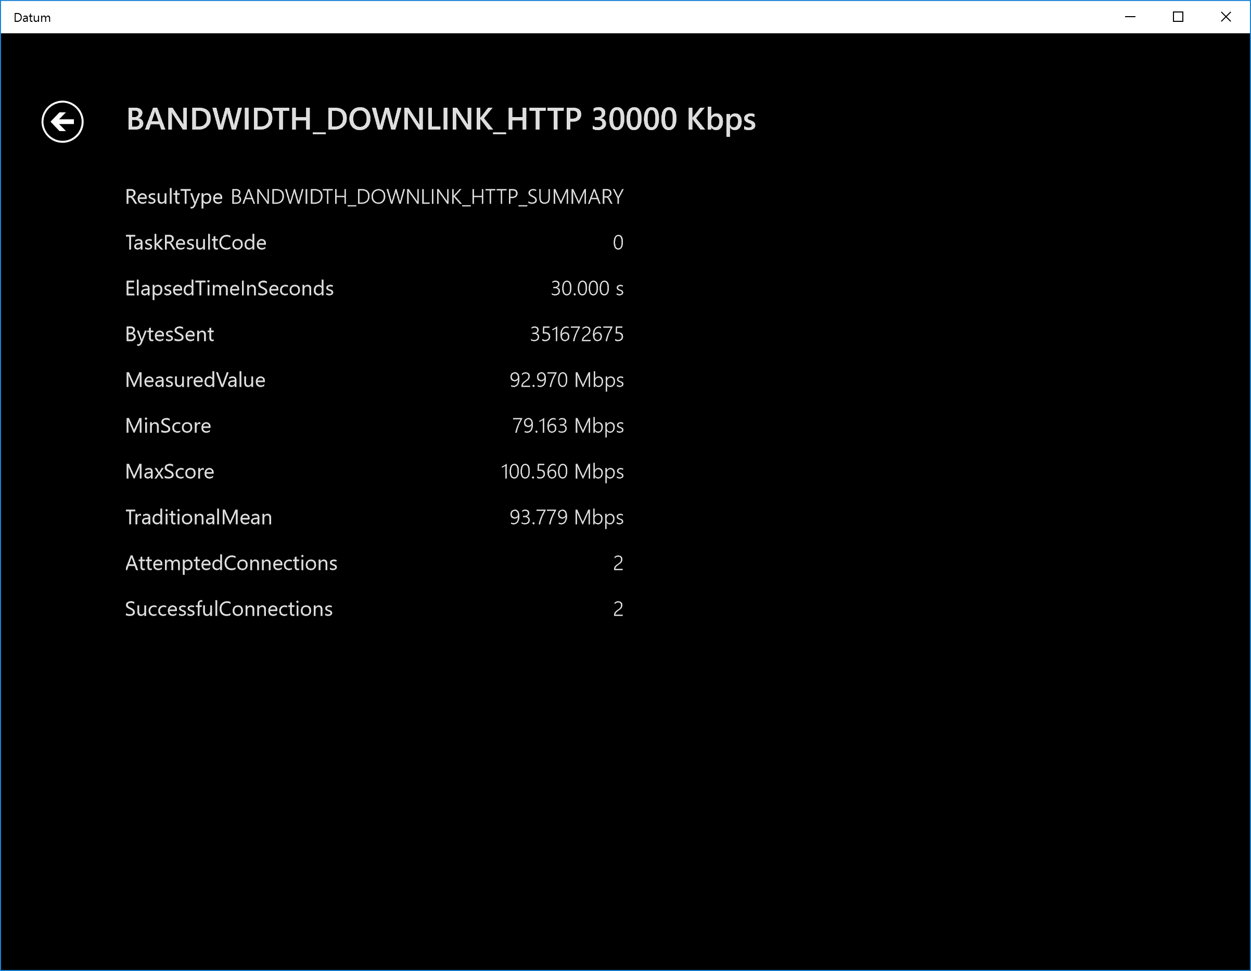Click the 100.560 Mbps MaxScore value
The image size is (1251, 971).
562,472
